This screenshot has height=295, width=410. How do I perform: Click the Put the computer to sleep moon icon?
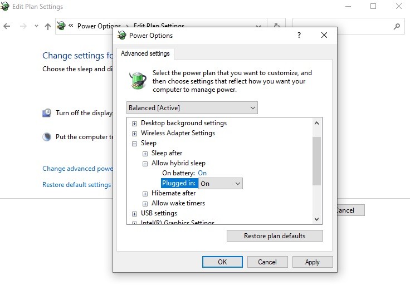pos(47,137)
